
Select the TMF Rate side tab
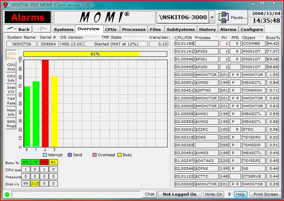click(x=11, y=101)
